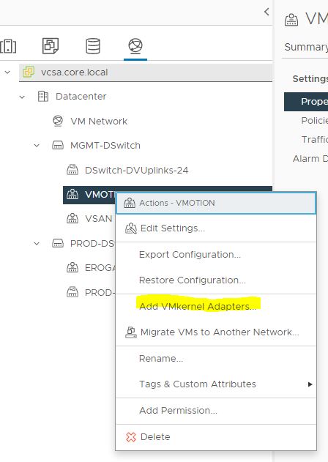The image size is (328, 462).
Task: Select Export Configuration menu entry
Action: (190, 255)
